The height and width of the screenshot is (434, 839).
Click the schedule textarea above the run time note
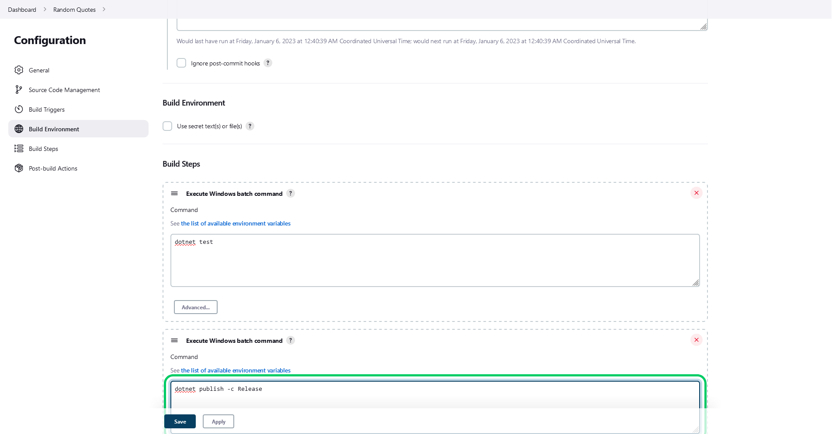[442, 24]
